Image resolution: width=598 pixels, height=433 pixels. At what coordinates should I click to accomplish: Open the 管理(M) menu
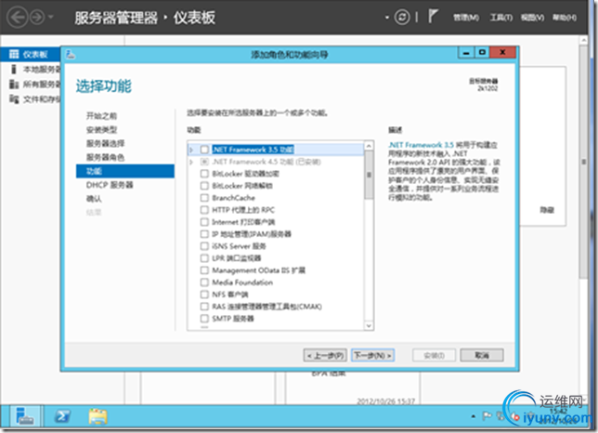[465, 17]
